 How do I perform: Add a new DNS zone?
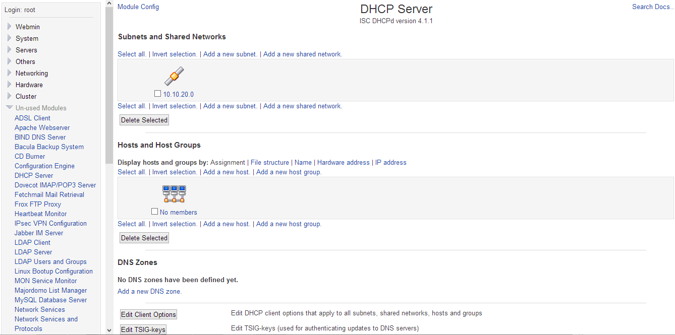(149, 291)
